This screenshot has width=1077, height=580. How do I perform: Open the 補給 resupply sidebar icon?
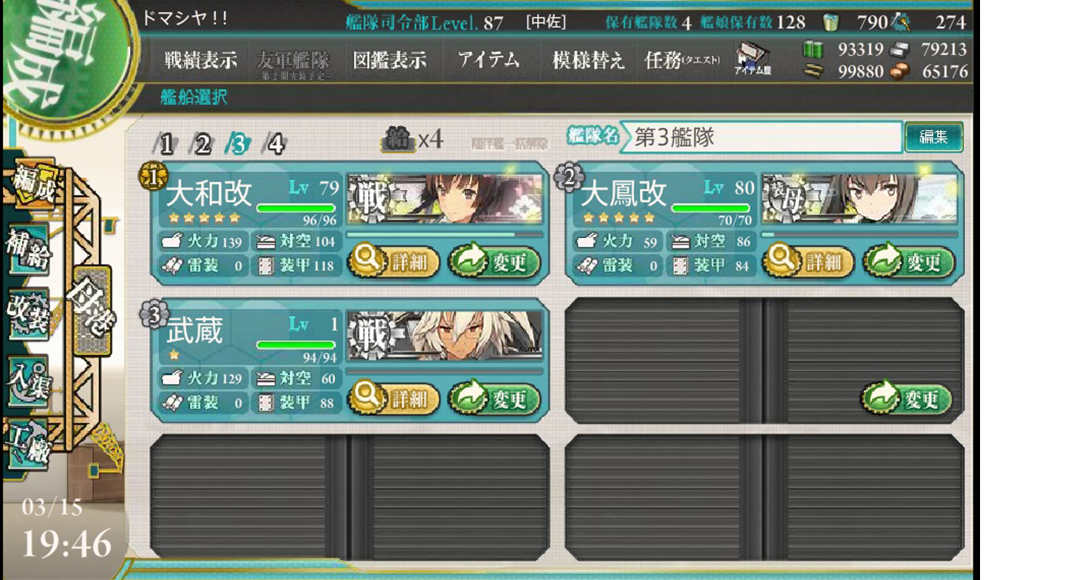pos(28,248)
